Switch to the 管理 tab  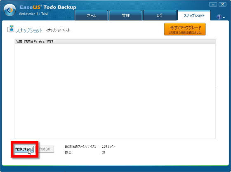(126, 15)
